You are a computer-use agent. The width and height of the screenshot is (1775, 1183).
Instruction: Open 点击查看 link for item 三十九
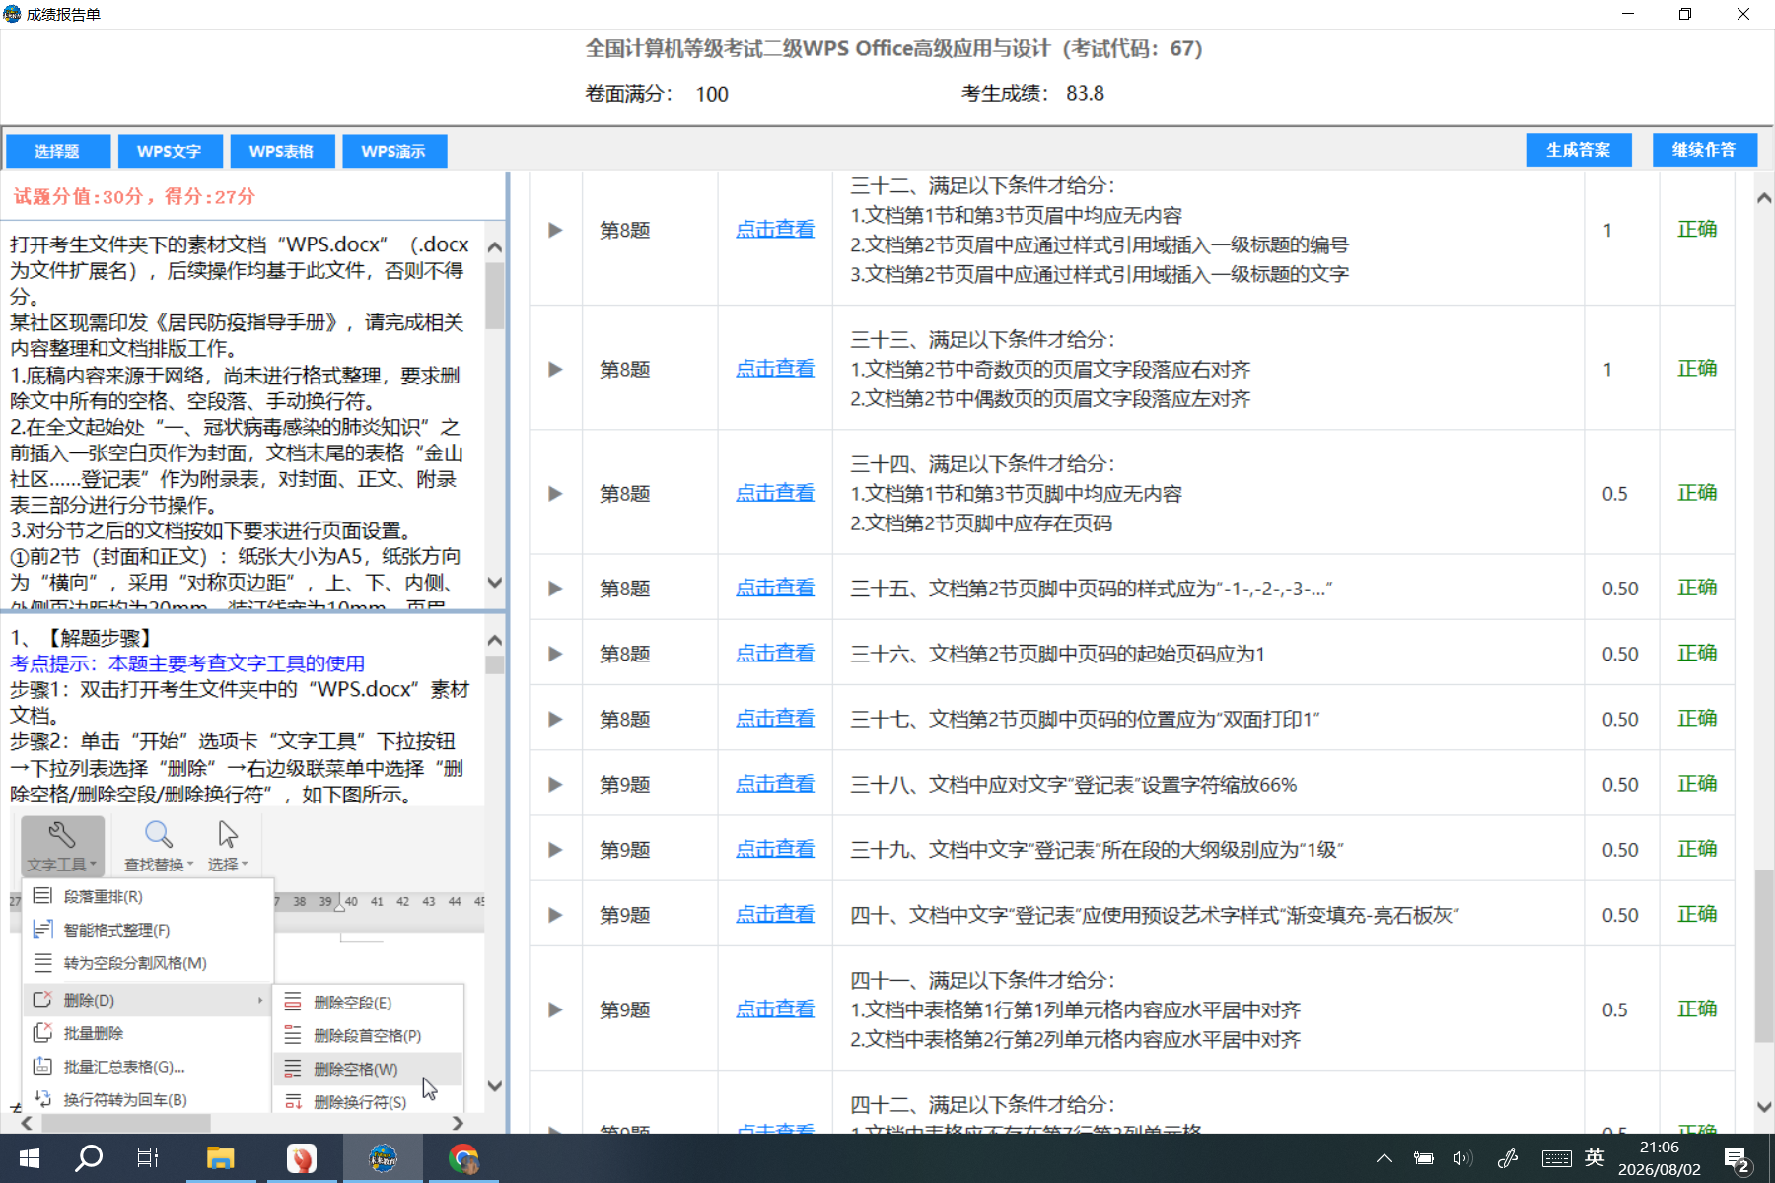pos(775,848)
